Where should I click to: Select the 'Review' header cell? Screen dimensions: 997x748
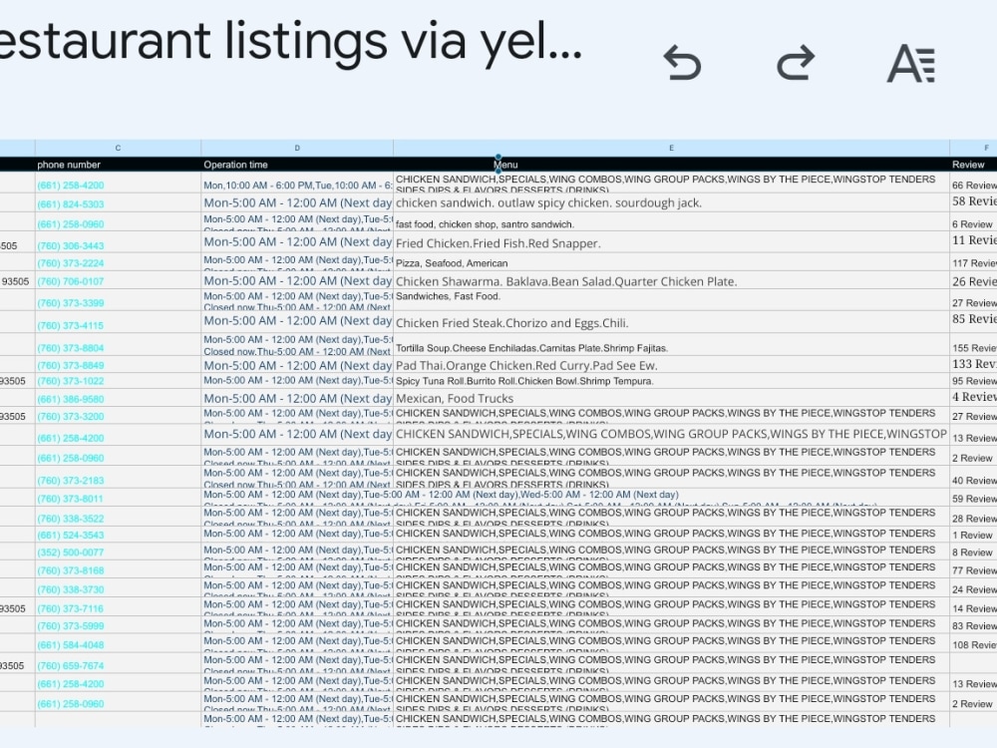[973, 165]
